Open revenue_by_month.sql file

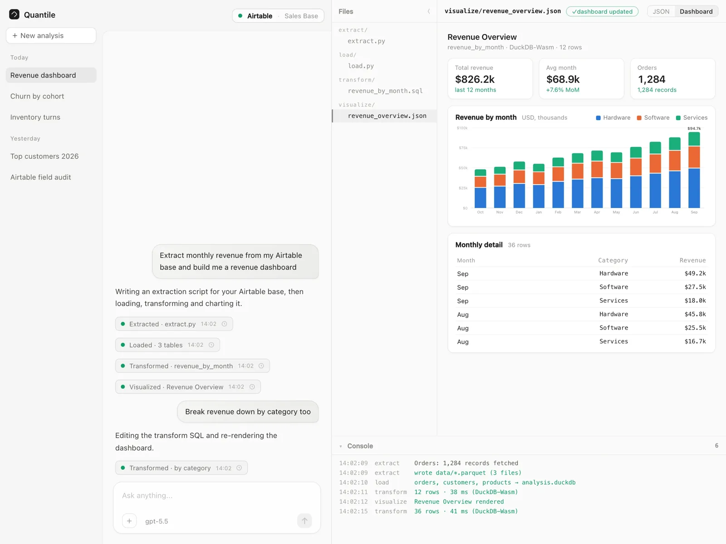(384, 91)
